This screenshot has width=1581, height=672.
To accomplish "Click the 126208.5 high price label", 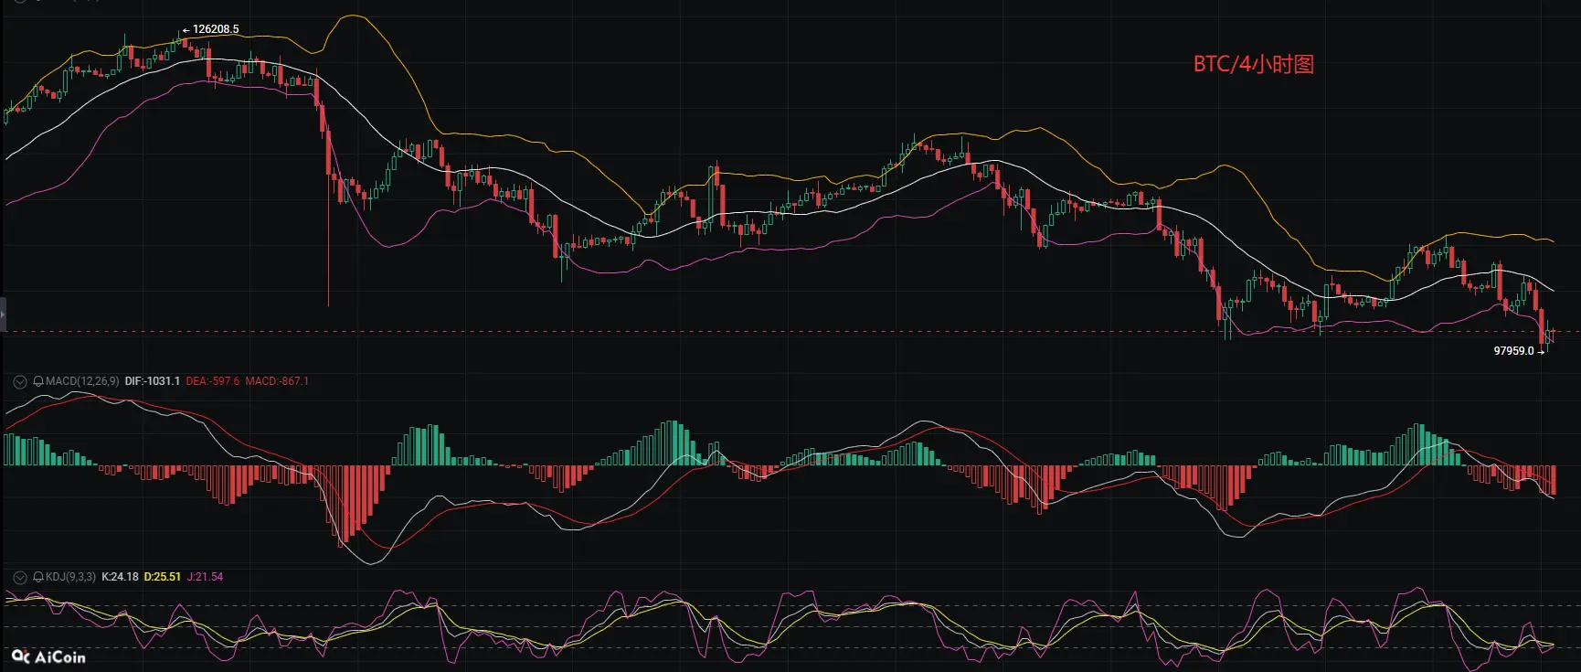I will pos(216,29).
